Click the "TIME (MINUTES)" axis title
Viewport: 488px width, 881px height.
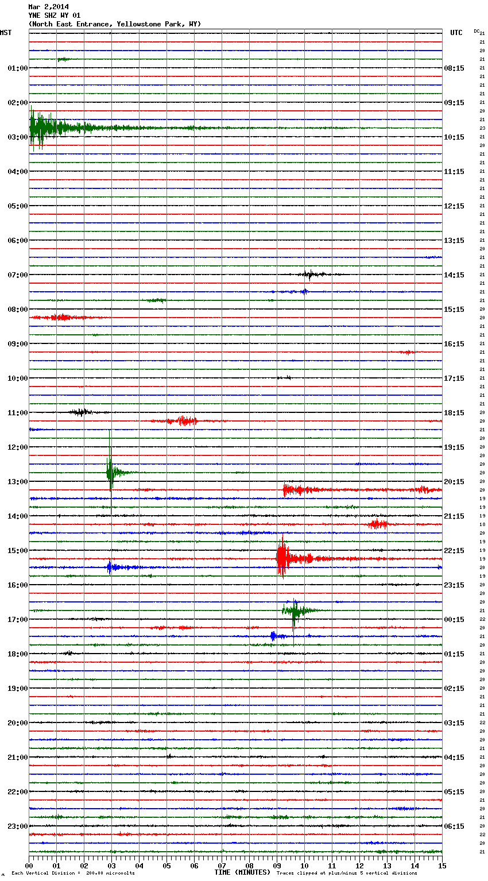click(x=242, y=872)
